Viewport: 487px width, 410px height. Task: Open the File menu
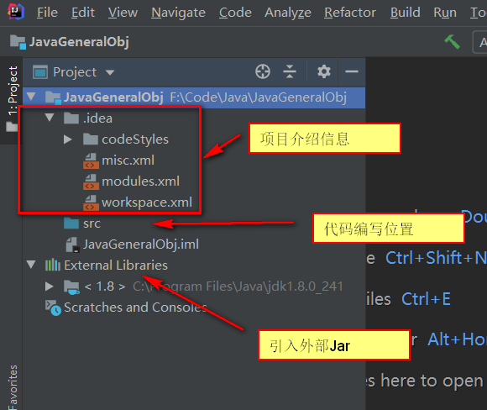47,13
